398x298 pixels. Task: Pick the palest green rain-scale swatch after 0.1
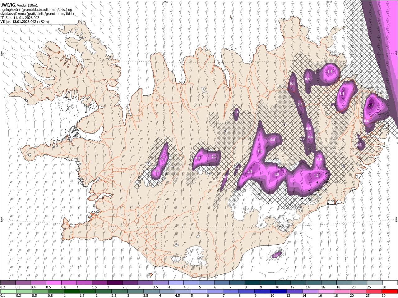(8, 291)
